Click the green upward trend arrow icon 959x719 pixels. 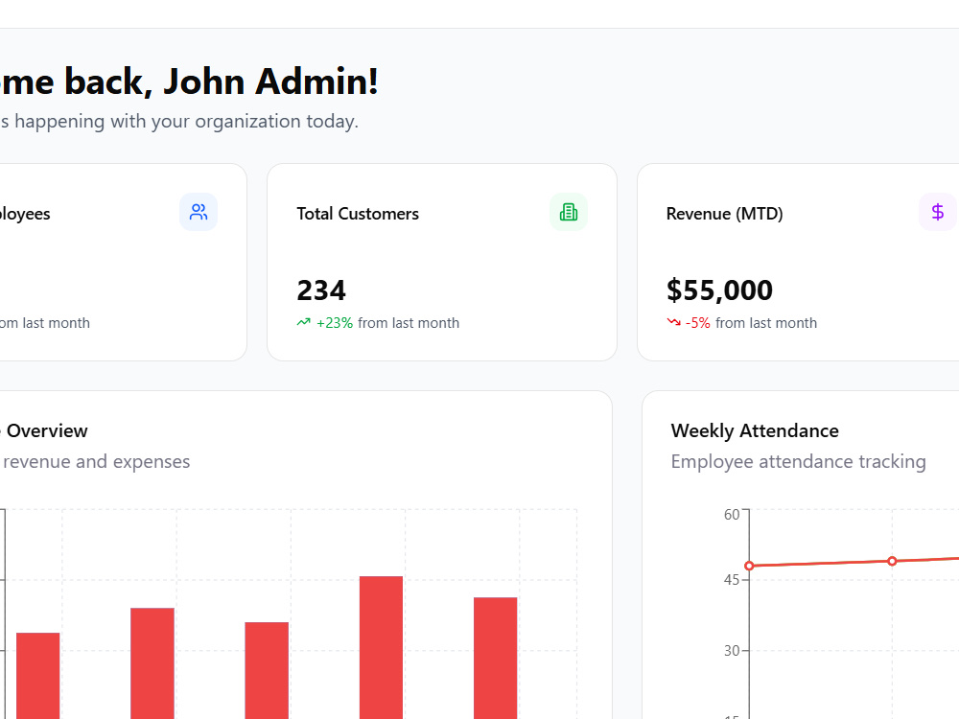click(303, 322)
